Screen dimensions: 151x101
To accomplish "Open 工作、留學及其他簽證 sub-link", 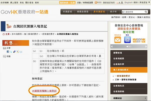I will pyautogui.click(x=126, y=80).
